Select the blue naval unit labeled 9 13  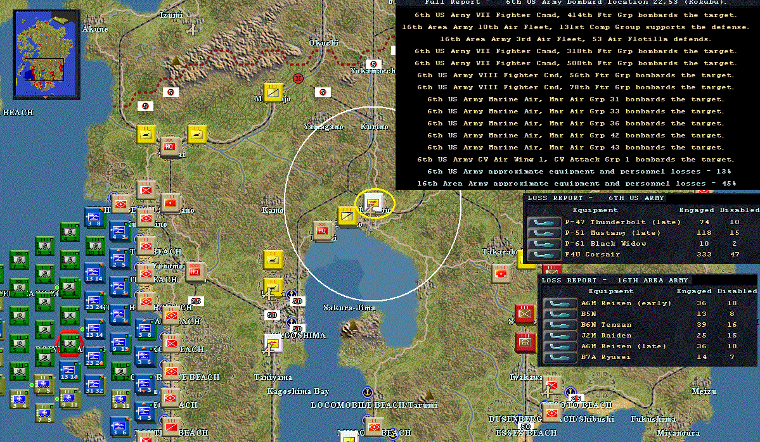(x=120, y=343)
